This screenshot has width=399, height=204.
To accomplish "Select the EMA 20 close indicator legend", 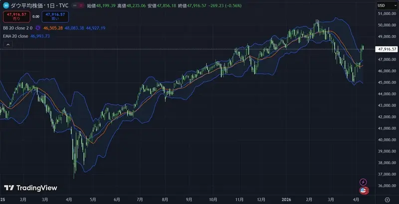I will (x=15, y=36).
